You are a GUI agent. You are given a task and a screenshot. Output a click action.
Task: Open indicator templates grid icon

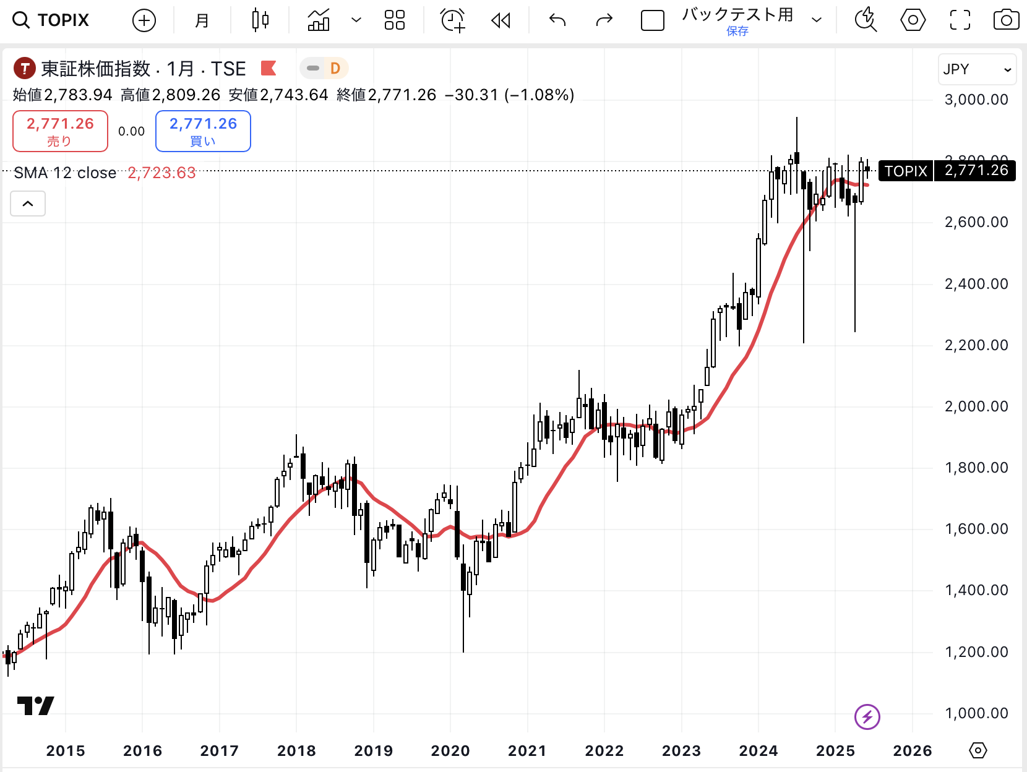(x=395, y=20)
